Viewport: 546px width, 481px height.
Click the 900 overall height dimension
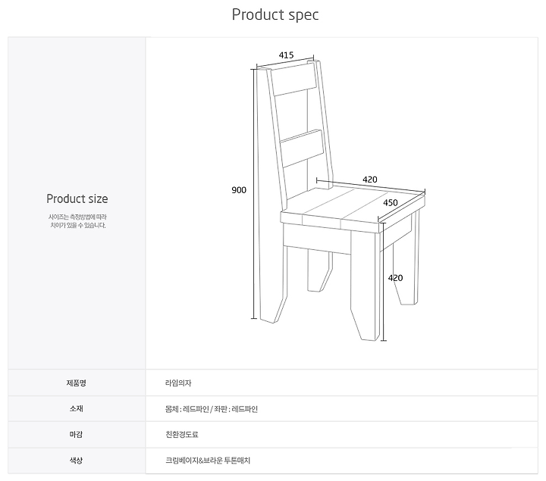pos(239,190)
